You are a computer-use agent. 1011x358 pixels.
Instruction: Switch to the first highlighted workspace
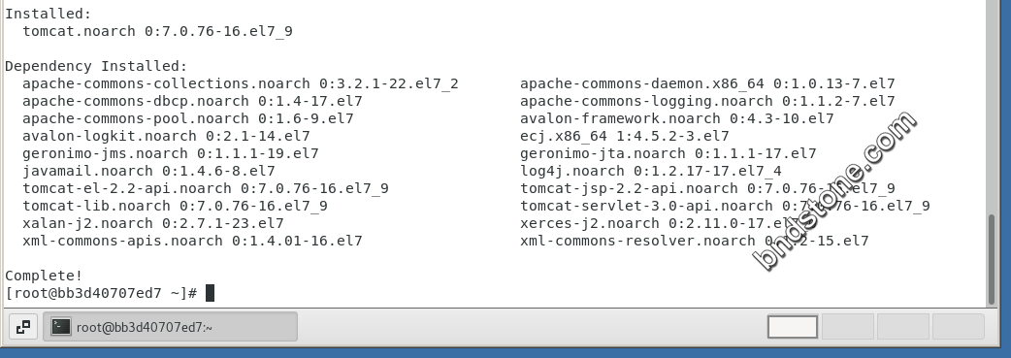(793, 326)
